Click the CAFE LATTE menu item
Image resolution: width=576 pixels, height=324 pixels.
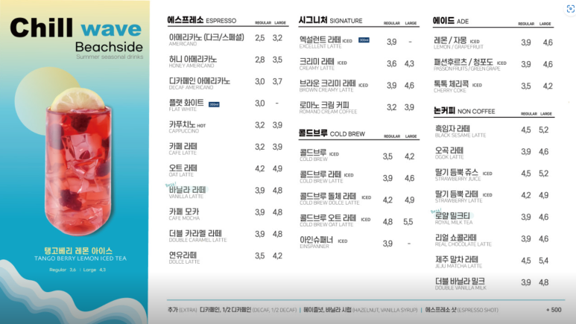(183, 148)
